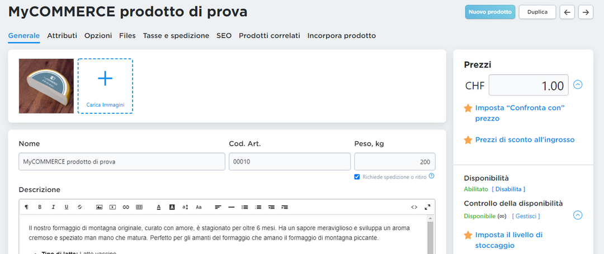
Task: Switch to the Generale tab
Action: pyautogui.click(x=24, y=36)
